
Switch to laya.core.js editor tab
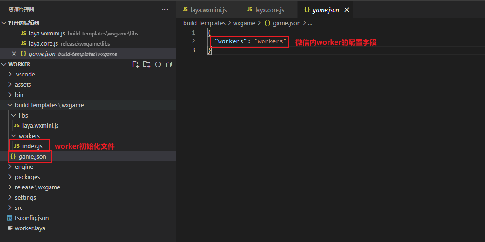pos(269,10)
